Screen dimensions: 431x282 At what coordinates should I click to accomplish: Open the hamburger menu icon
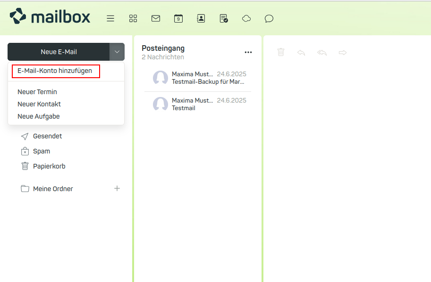tap(110, 18)
